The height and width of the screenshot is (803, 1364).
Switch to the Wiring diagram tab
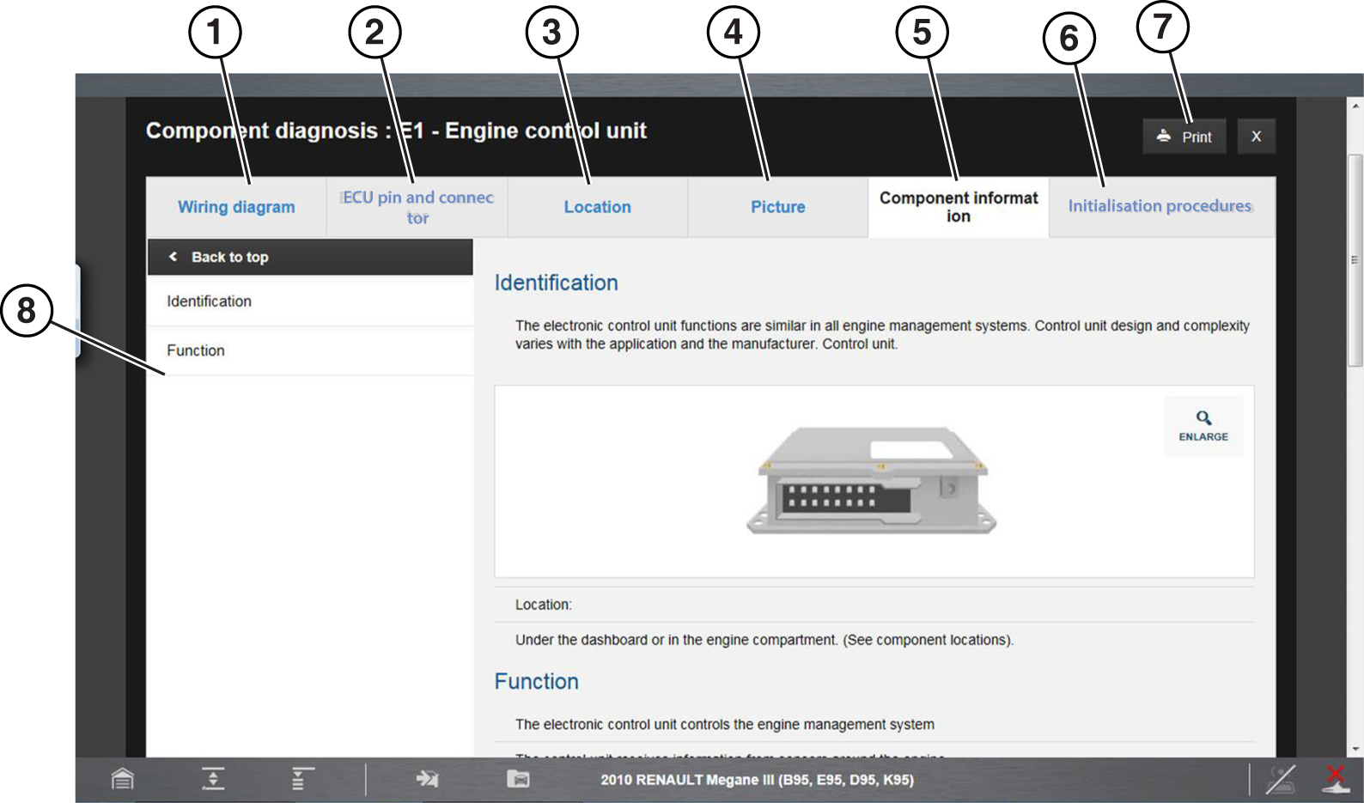pyautogui.click(x=236, y=207)
